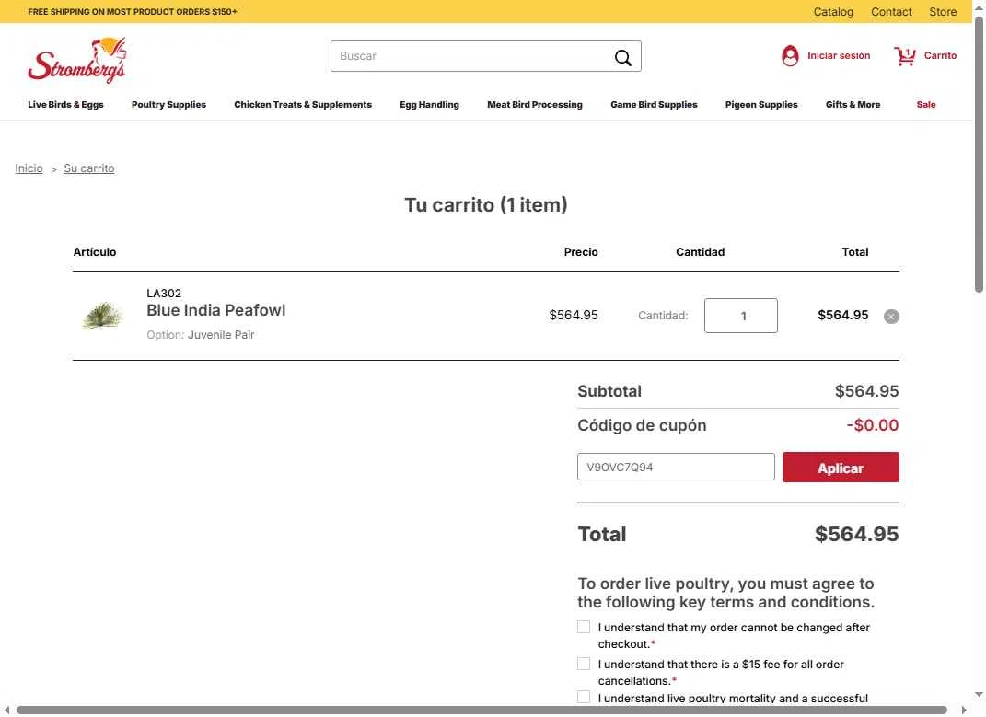This screenshot has width=986, height=717.
Task: Click the free shipping banner text
Action: coord(132,12)
